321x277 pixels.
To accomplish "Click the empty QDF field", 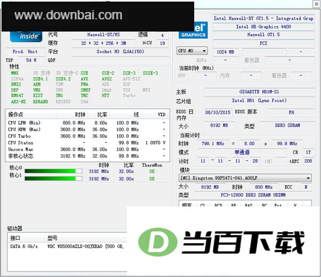I will tap(120, 60).
